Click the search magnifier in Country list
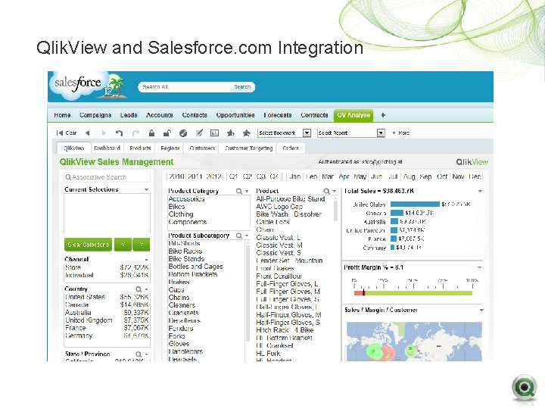Image resolution: width=545 pixels, height=409 pixels. tap(139, 289)
